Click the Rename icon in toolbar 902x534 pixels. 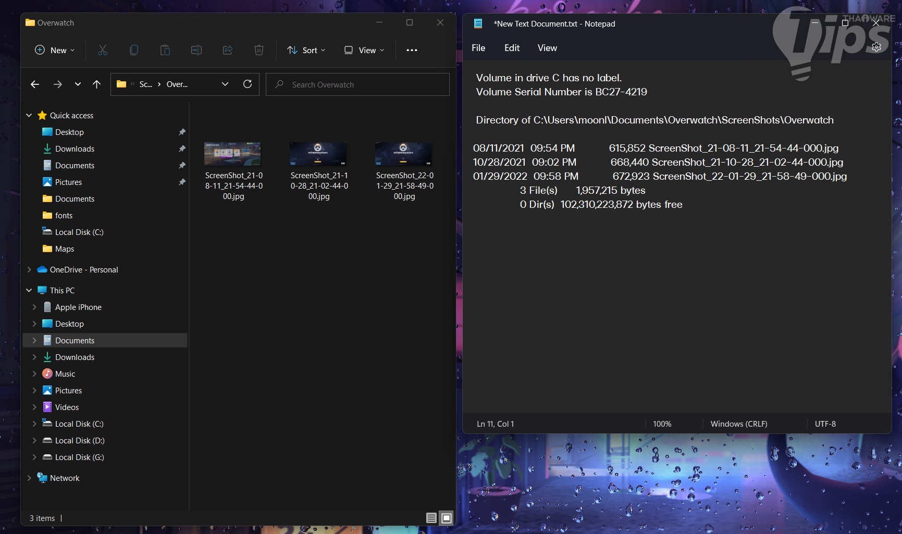click(196, 50)
